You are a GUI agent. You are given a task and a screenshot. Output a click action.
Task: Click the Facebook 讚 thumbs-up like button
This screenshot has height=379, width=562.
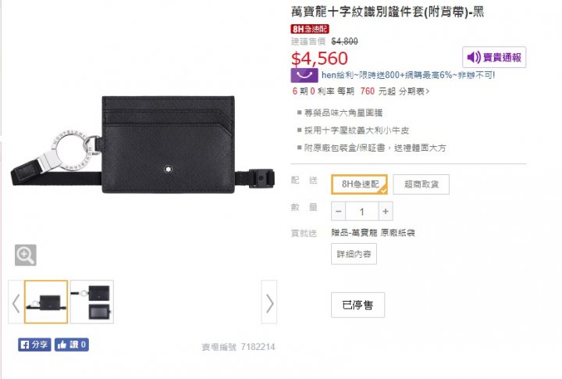point(72,345)
